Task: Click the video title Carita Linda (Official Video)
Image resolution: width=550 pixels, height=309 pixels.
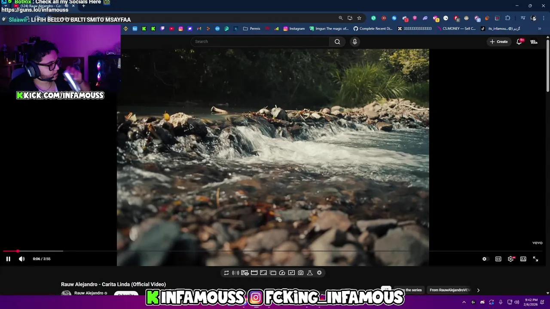Action: pyautogui.click(x=113, y=284)
